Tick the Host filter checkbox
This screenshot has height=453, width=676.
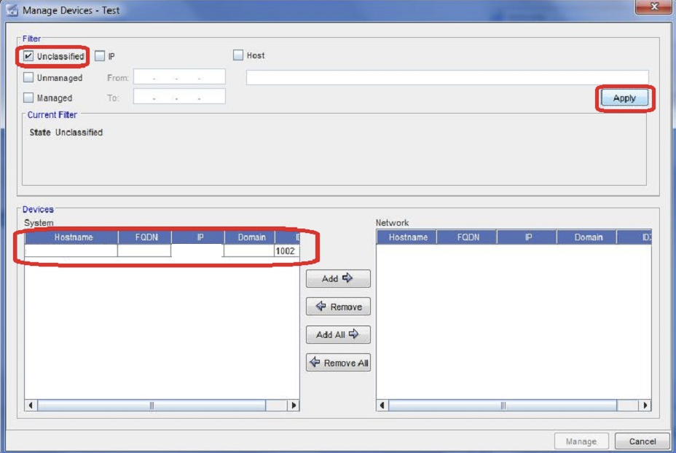click(238, 55)
